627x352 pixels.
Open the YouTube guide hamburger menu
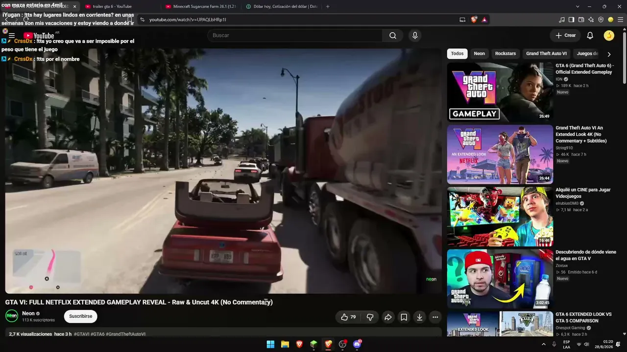12,36
